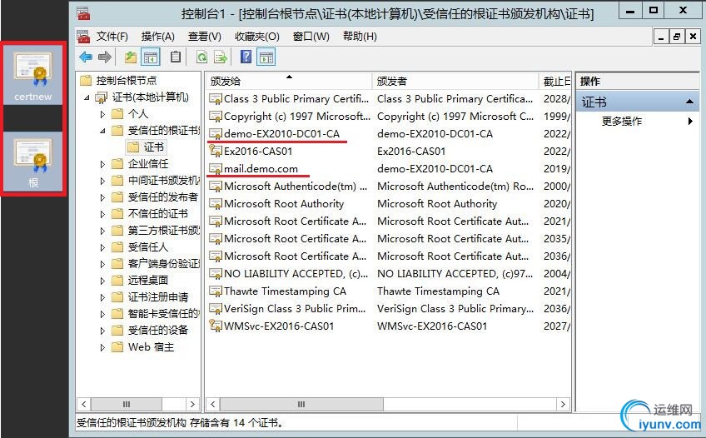Select the NO LIABILITY ACCEPTED certificate row
Viewport: 706px width, 438px height.
click(x=389, y=274)
